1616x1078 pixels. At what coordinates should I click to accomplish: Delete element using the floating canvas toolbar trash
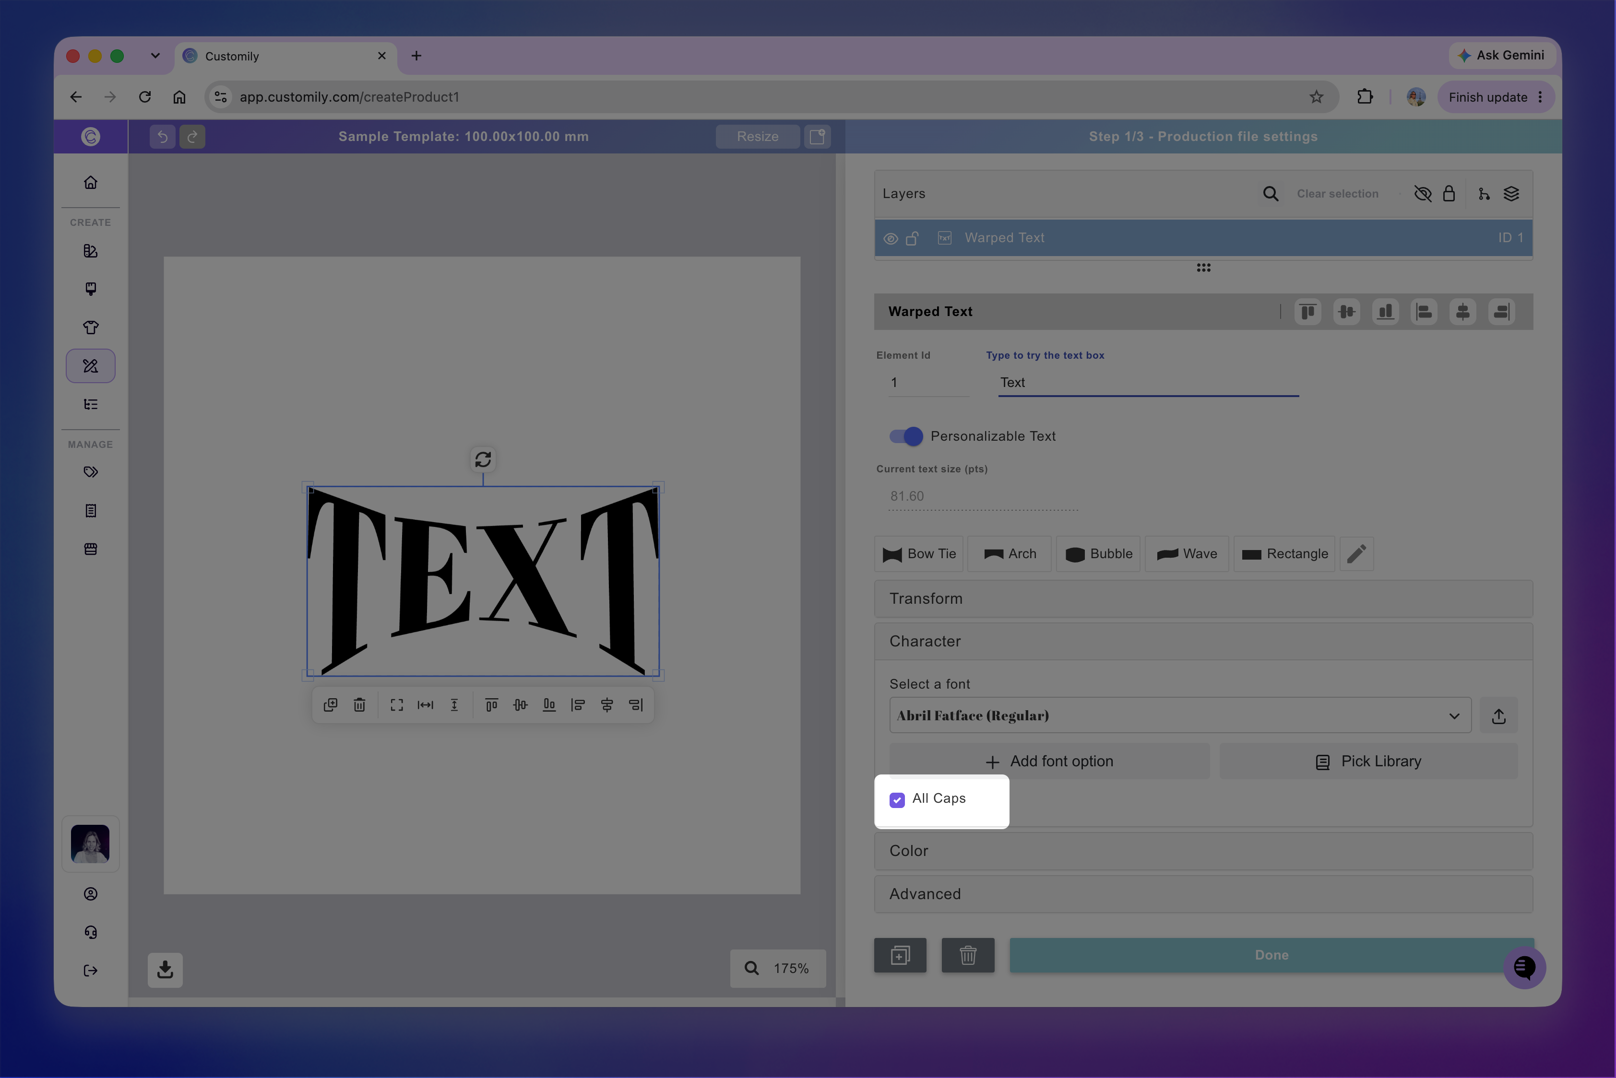click(360, 705)
